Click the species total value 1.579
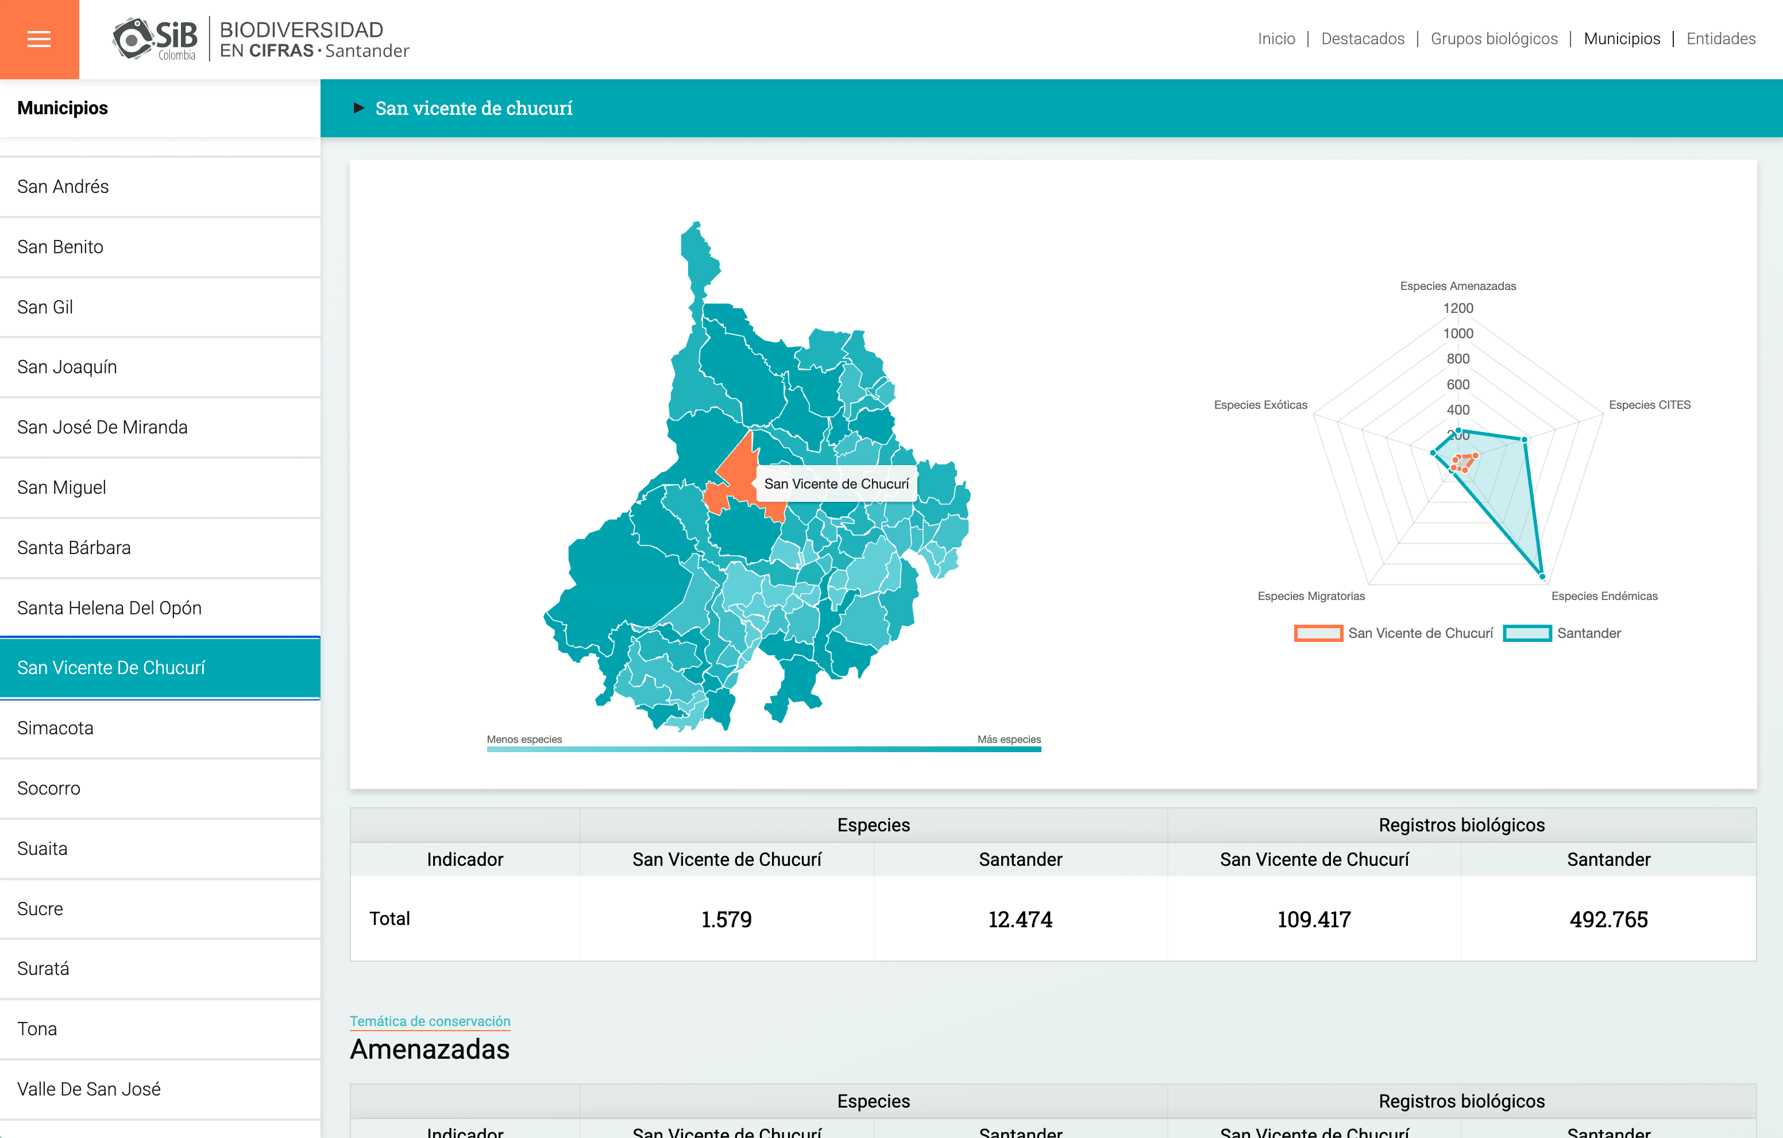1783x1138 pixels. (727, 920)
